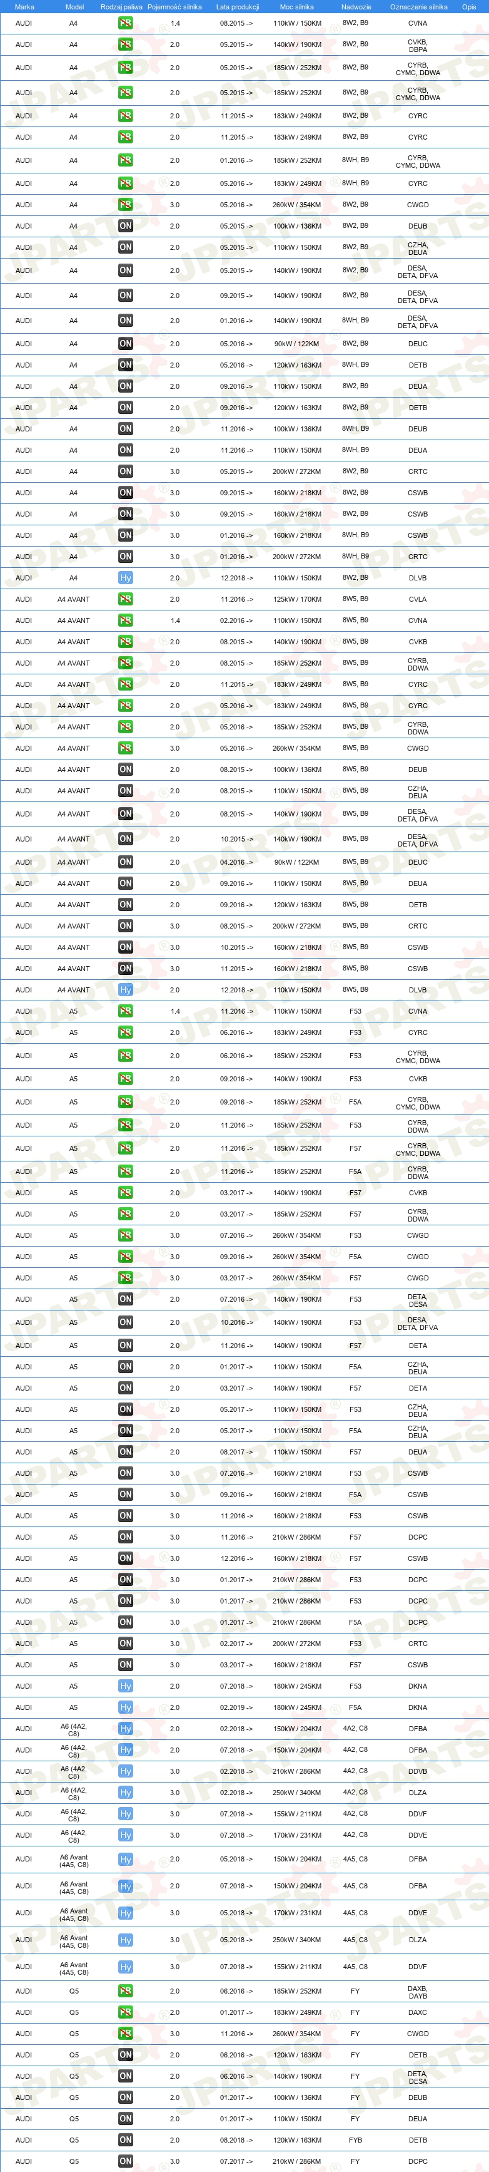Select diesel ON icon in A5 02.2017 CRTC row
The height and width of the screenshot is (2172, 489).
pyautogui.click(x=126, y=1644)
